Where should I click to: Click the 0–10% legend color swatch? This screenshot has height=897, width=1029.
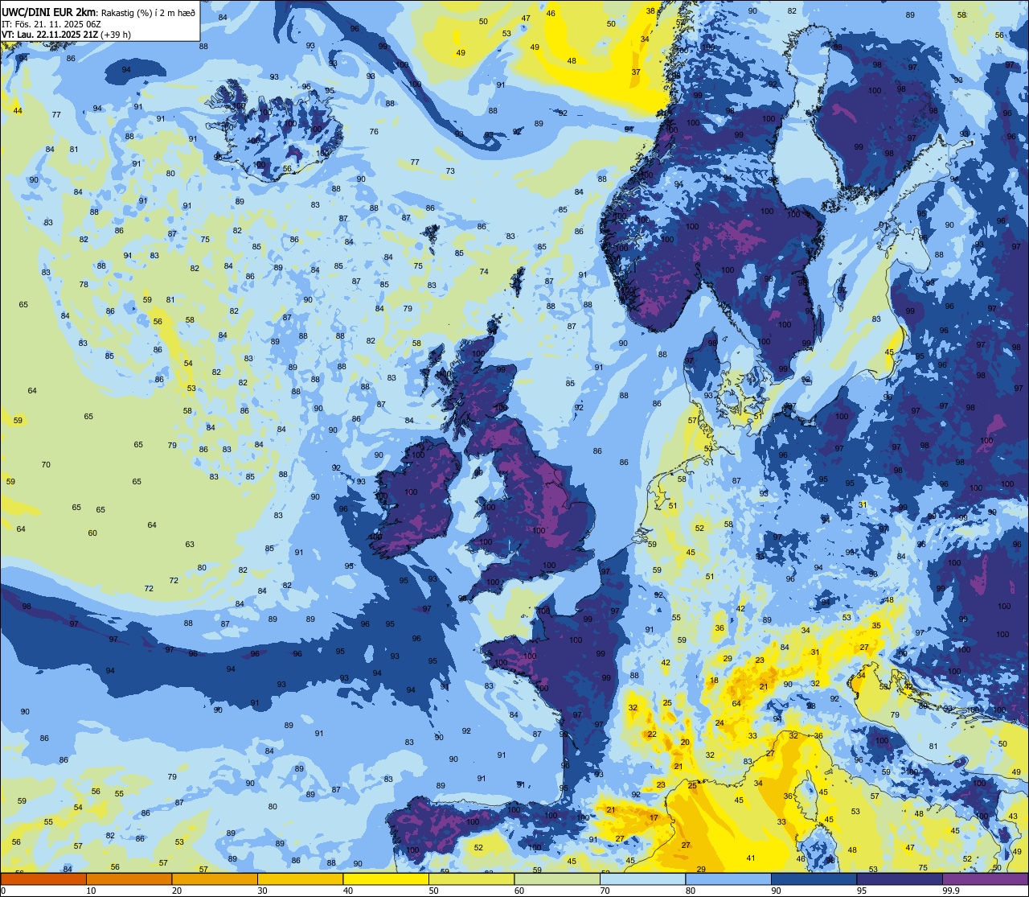coord(43,878)
